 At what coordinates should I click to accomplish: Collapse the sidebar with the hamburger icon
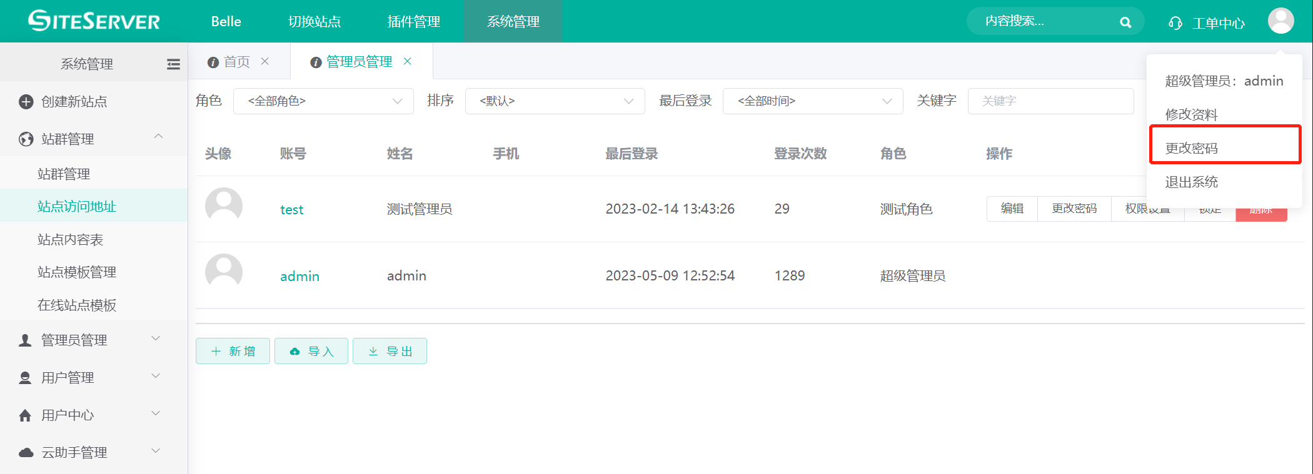[x=173, y=64]
